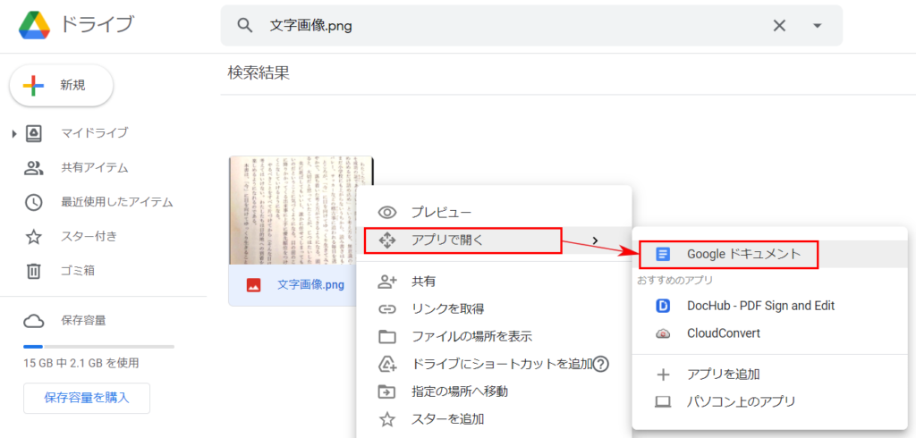Expand the アプリで開く submenu chevron
Screen dimensions: 916x438
(595, 240)
